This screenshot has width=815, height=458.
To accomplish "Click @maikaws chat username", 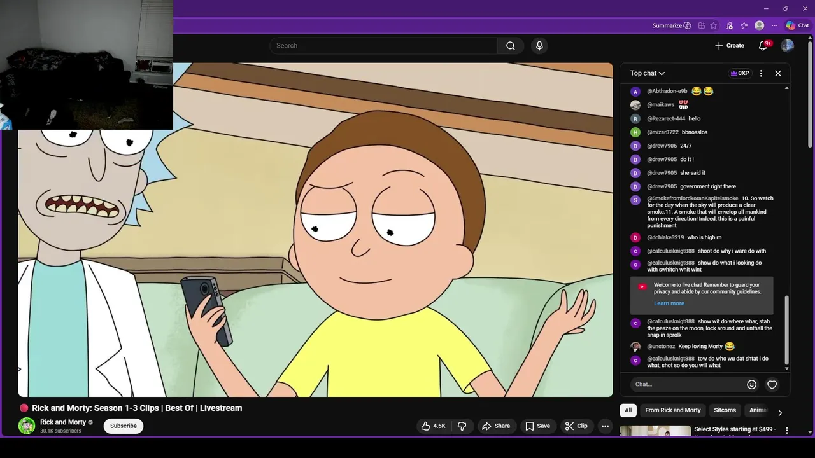I will 660,104.
